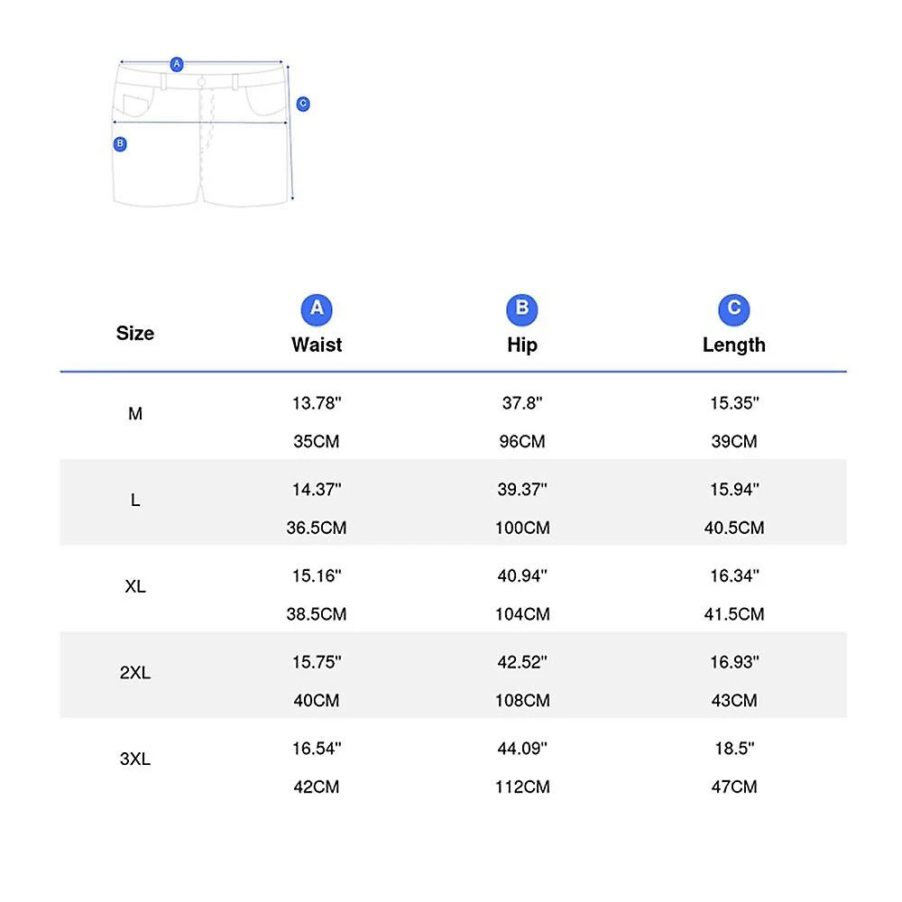Select the Waist column header label
The image size is (902, 902).
coord(317,345)
